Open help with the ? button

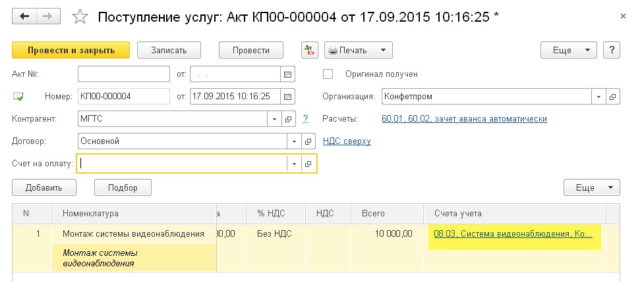612,50
